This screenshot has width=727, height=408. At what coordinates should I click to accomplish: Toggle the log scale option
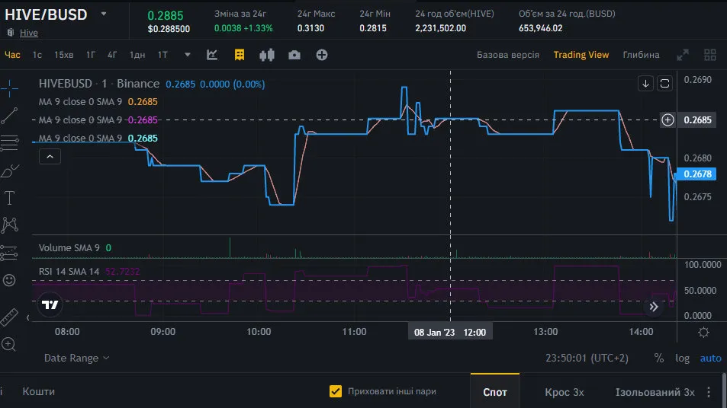682,358
